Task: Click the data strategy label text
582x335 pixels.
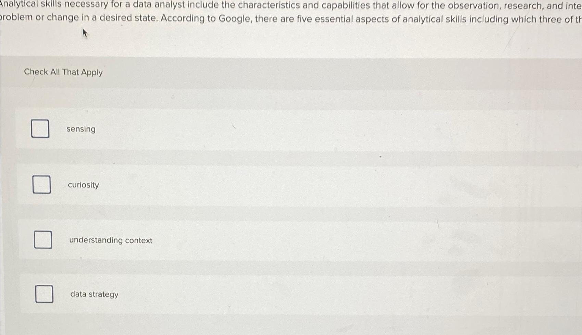Action: coord(94,294)
